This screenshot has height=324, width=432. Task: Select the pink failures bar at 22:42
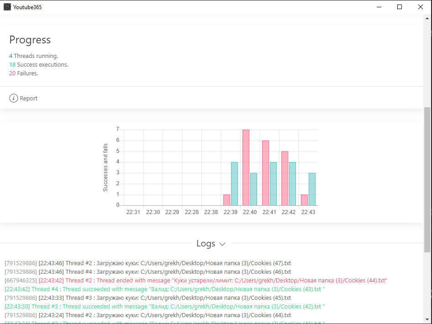coord(284,178)
